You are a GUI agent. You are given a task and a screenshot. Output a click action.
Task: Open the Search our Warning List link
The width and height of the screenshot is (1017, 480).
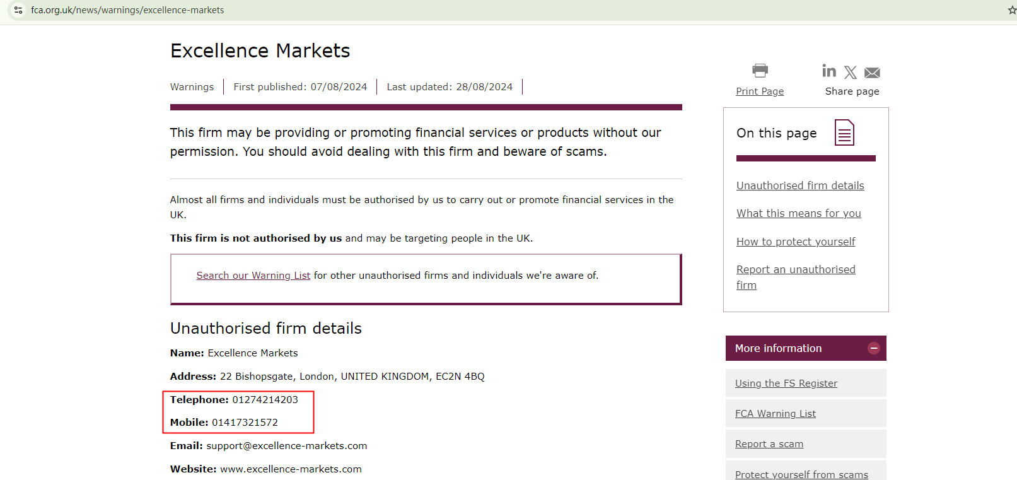point(253,276)
